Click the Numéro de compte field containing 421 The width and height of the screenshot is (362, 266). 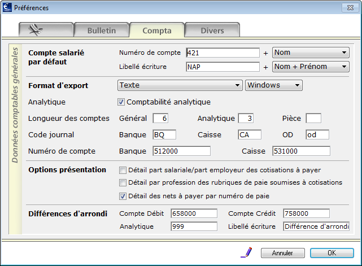pyautogui.click(x=223, y=53)
